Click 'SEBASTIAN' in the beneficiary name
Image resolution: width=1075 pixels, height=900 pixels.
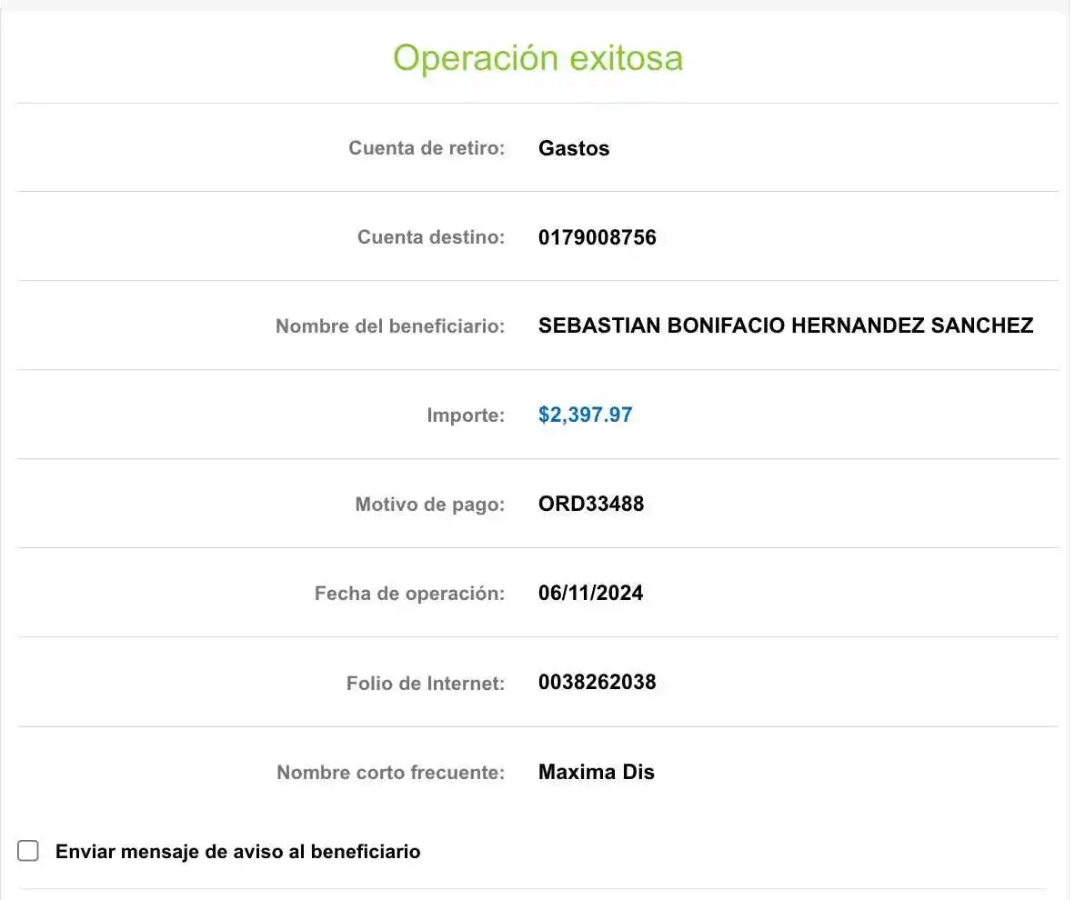(x=599, y=325)
